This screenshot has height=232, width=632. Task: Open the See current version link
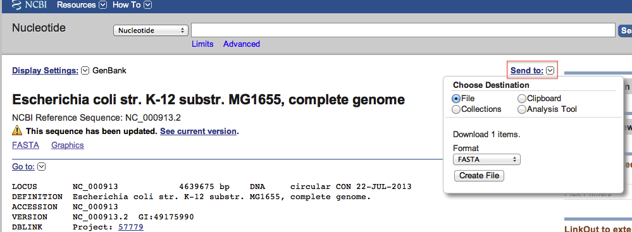(198, 131)
